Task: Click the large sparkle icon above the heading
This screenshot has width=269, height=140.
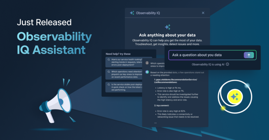Action: tap(167, 27)
